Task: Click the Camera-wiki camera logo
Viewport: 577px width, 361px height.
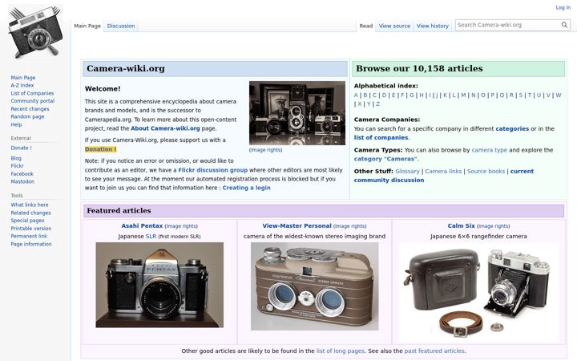Action: 36,32
